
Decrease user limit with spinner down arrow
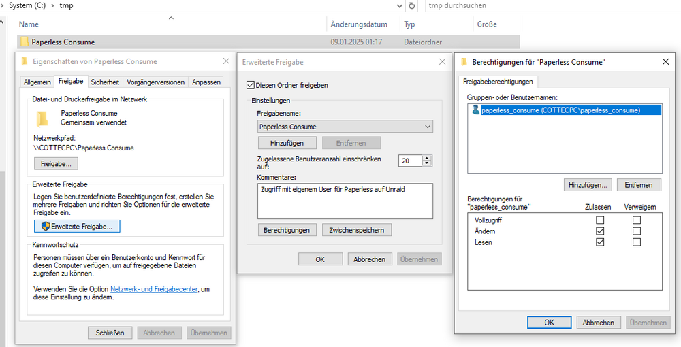coord(427,163)
